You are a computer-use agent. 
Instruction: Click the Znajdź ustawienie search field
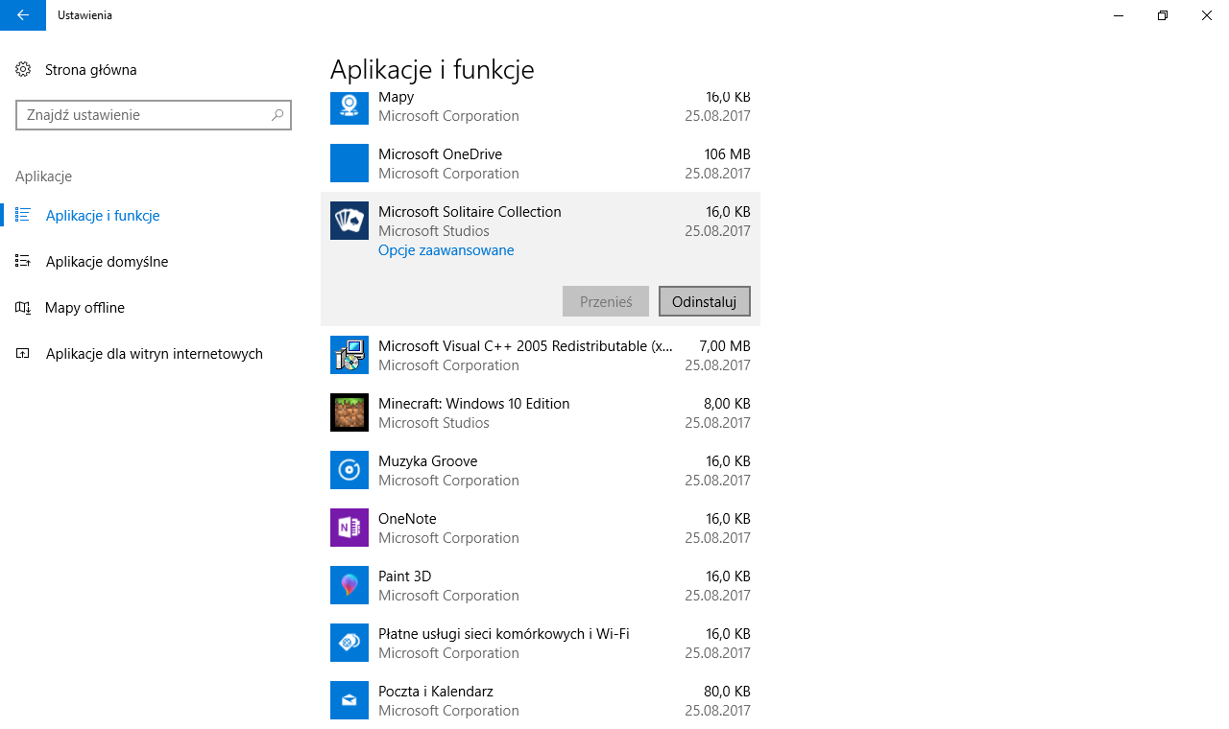point(144,115)
